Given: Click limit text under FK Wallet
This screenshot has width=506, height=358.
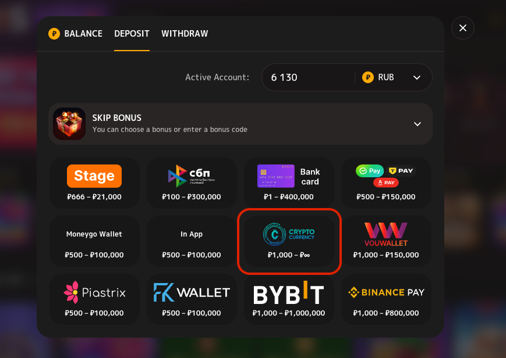Looking at the screenshot, I should pos(192,313).
